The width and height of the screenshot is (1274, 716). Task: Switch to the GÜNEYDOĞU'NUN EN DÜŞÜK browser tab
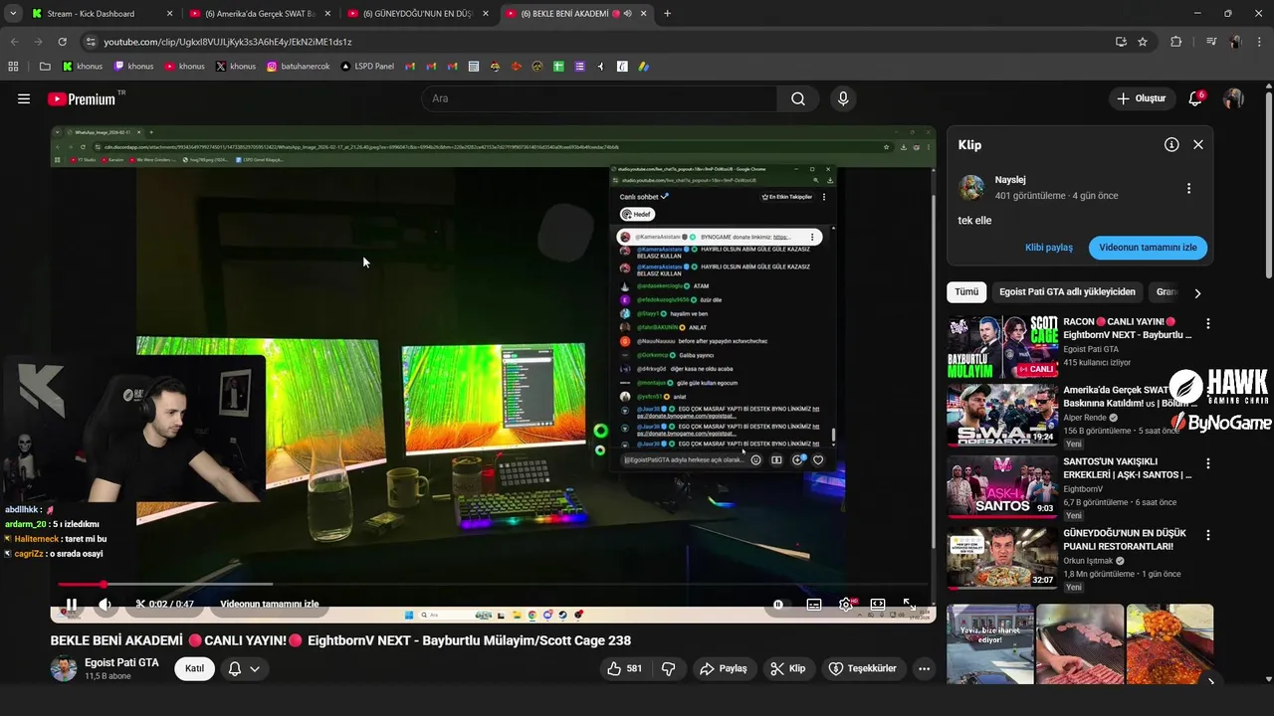click(418, 14)
